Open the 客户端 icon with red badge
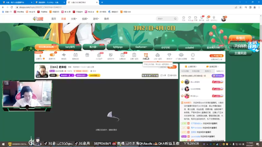Screen dimensions: 262x147 pos(202,18)
